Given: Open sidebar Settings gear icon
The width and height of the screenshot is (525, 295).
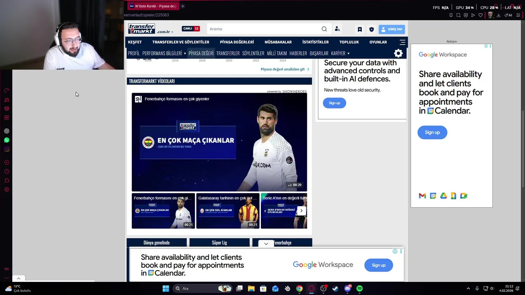Looking at the screenshot, I should coord(7,190).
